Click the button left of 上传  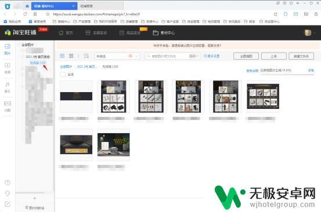click(x=246, y=56)
